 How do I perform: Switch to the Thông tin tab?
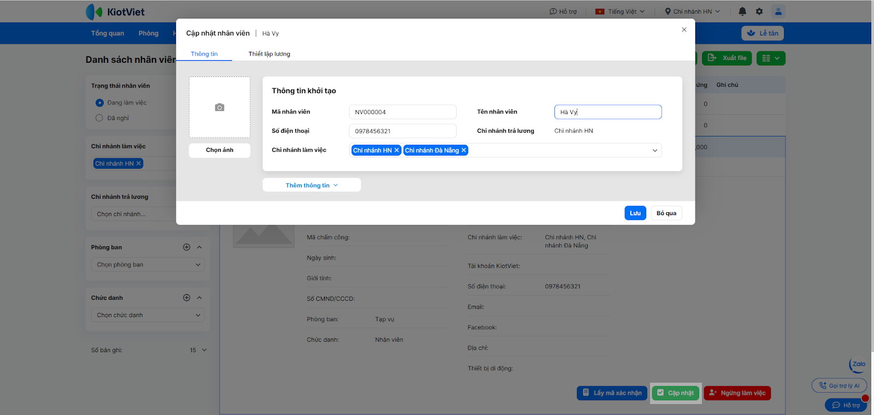(204, 54)
